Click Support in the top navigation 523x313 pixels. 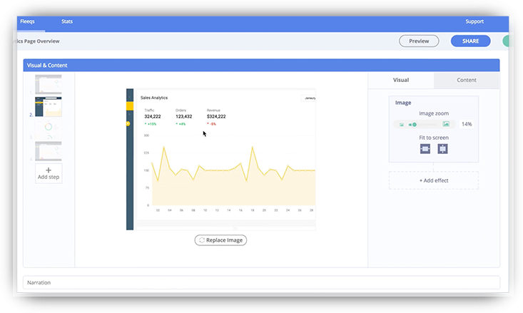[474, 21]
